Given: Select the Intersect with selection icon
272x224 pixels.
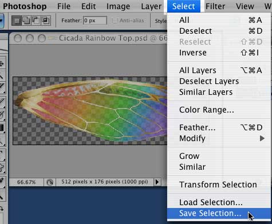Looking at the screenshot, I should tap(46, 21).
